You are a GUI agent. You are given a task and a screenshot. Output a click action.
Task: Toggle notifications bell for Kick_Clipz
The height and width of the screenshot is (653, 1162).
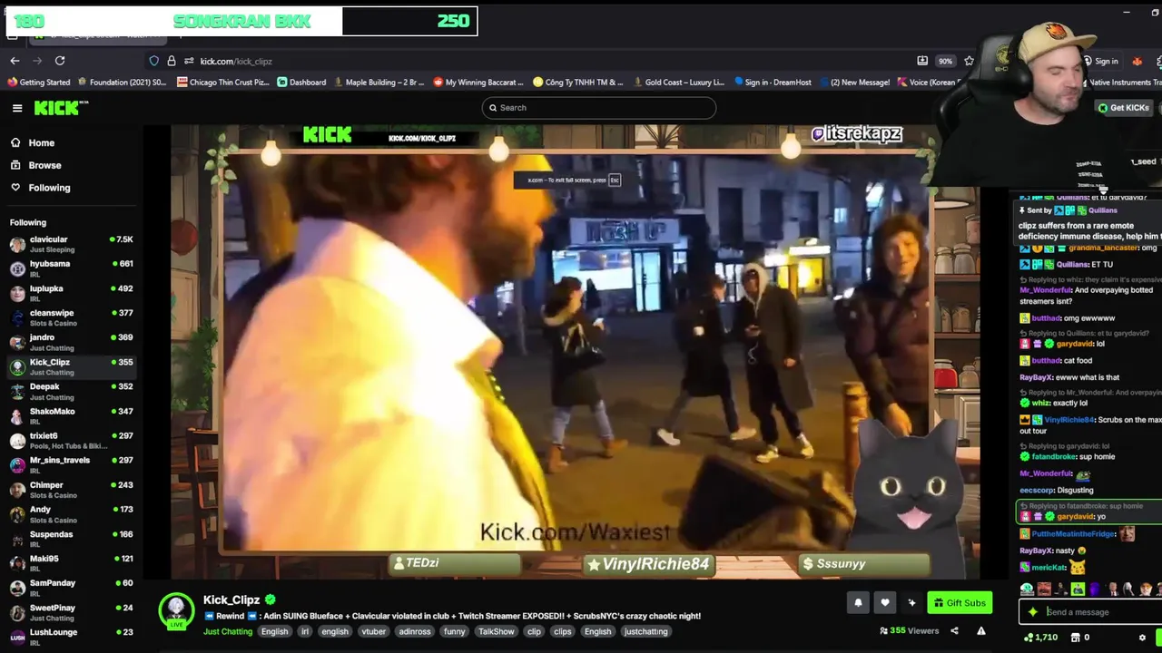(858, 602)
